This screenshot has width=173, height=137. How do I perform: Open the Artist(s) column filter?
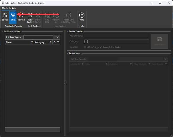pyautogui.click(x=131, y=64)
